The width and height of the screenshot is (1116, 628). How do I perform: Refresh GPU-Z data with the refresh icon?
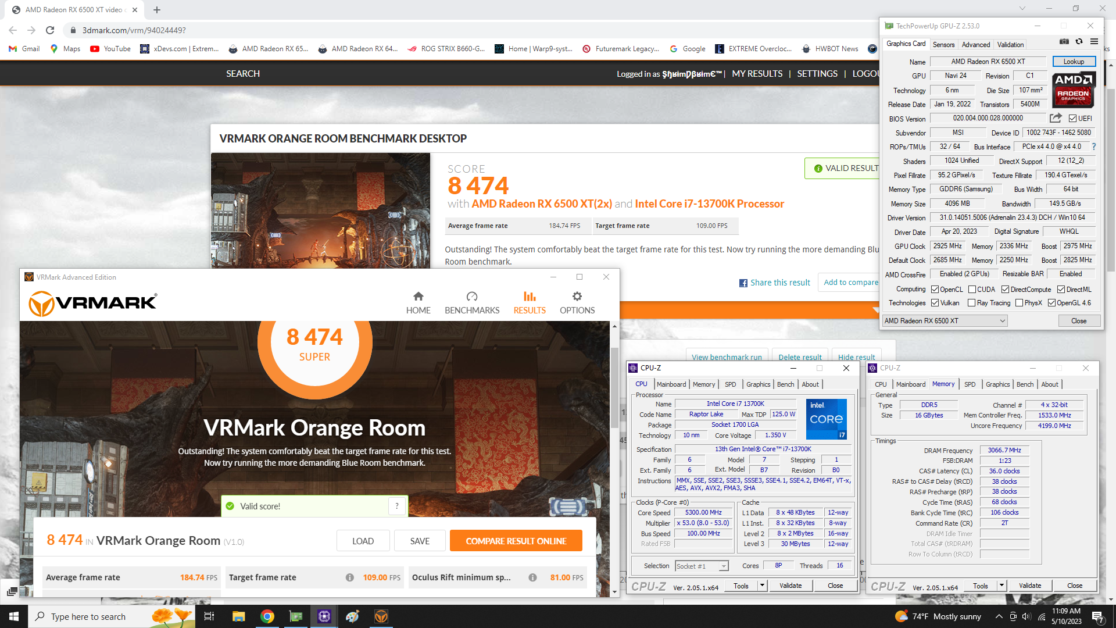pos(1079,42)
